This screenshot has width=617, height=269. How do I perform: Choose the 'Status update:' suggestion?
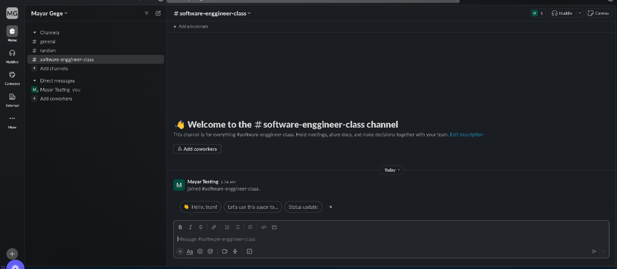[x=304, y=207]
